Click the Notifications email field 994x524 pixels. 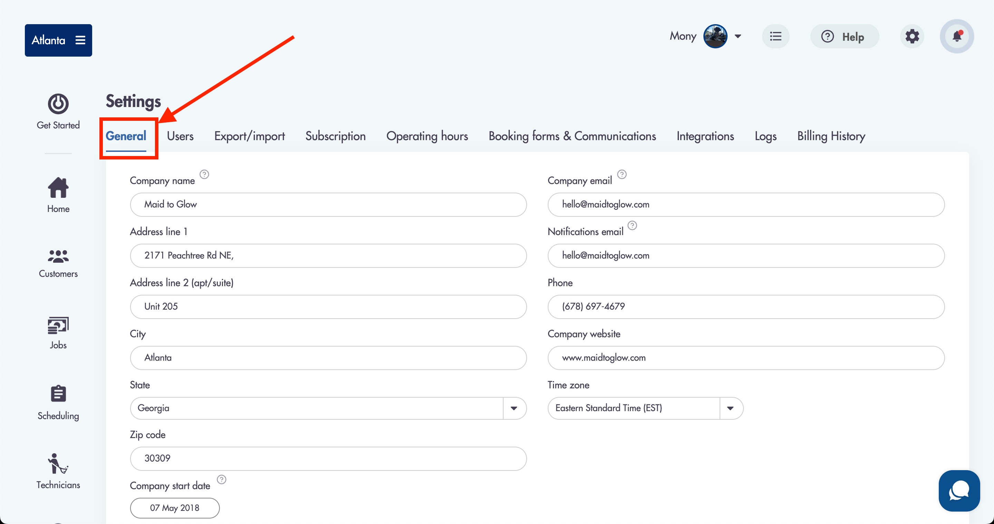click(746, 255)
